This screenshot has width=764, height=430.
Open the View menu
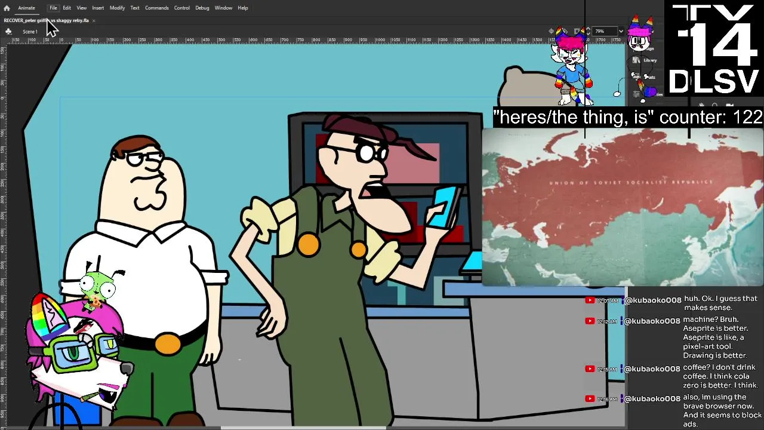click(x=82, y=8)
